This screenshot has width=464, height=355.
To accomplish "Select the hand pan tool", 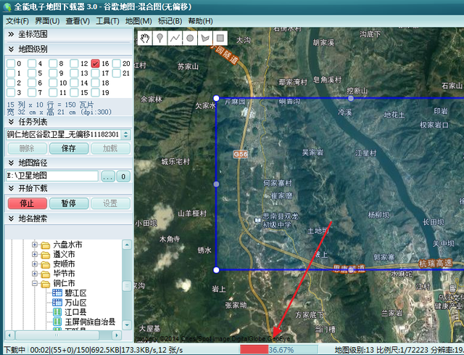I will 145,38.
